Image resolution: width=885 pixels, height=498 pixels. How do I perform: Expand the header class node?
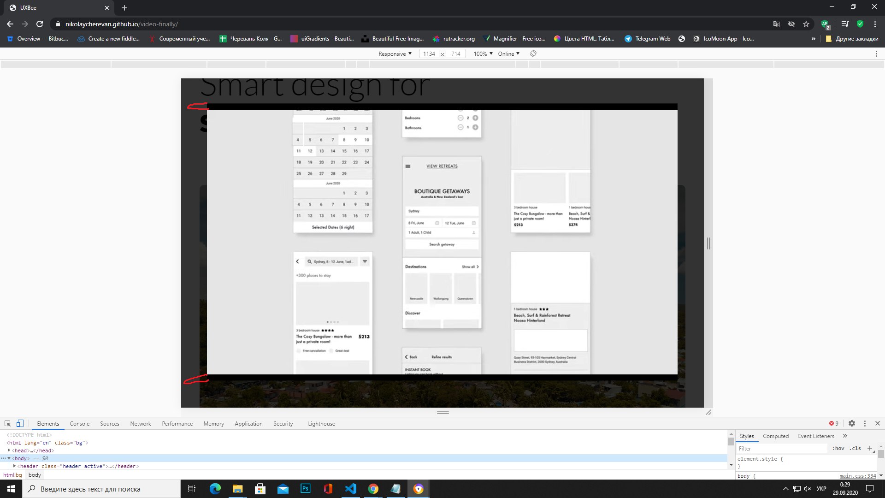point(14,466)
